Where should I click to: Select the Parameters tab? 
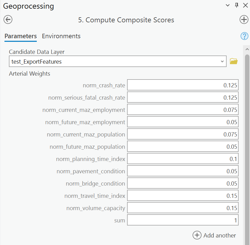(21, 36)
